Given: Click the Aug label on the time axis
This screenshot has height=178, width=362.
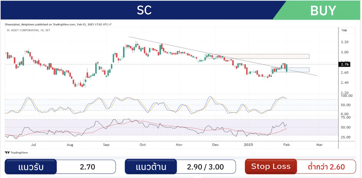Looking at the screenshot, I should click(70, 145).
